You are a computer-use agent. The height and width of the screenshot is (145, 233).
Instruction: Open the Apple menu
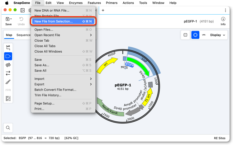tap(7, 3)
